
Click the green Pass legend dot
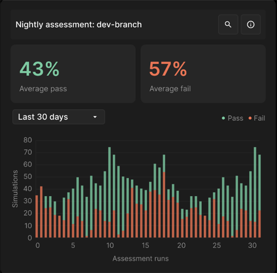click(x=223, y=118)
